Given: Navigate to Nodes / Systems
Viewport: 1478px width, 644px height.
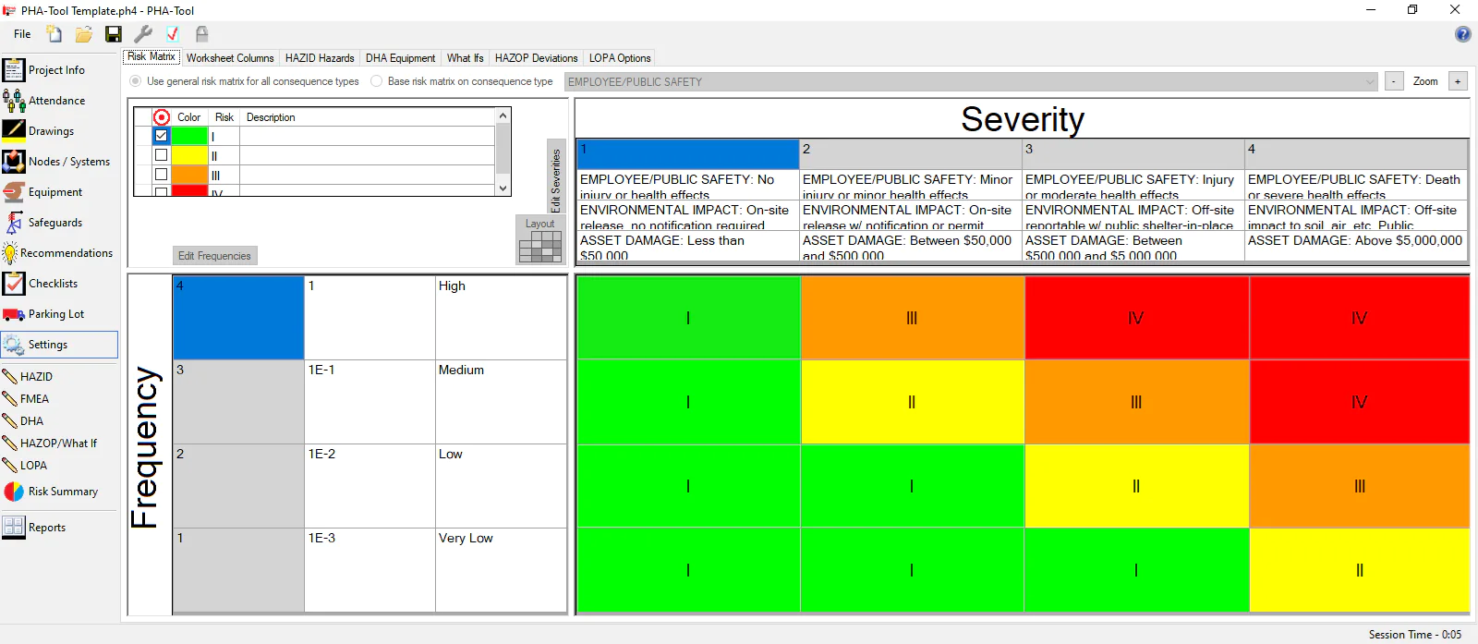Looking at the screenshot, I should 55,162.
